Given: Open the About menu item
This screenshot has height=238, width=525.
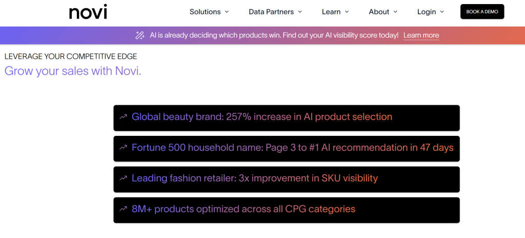Looking at the screenshot, I should tap(379, 12).
